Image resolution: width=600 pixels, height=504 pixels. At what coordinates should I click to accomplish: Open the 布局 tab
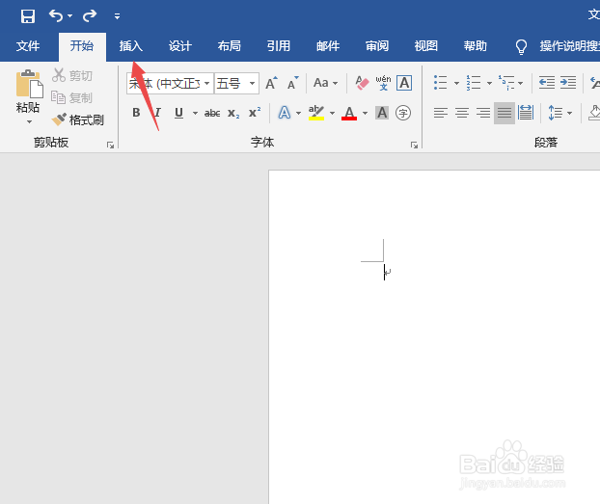pos(230,46)
